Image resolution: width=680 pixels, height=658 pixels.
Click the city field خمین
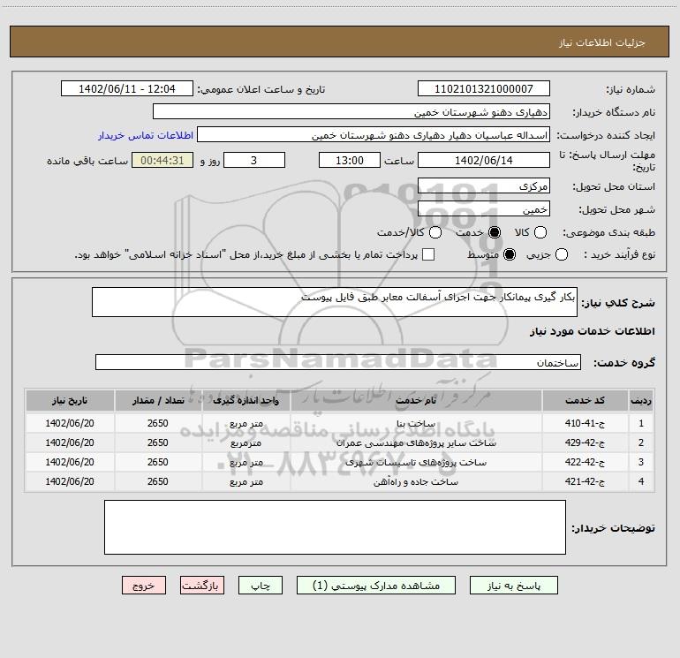484,209
